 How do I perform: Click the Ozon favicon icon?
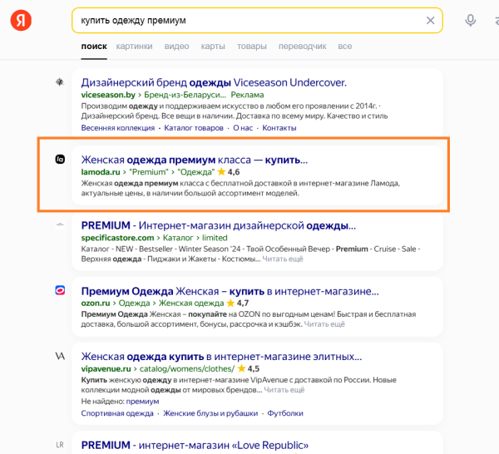point(60,290)
